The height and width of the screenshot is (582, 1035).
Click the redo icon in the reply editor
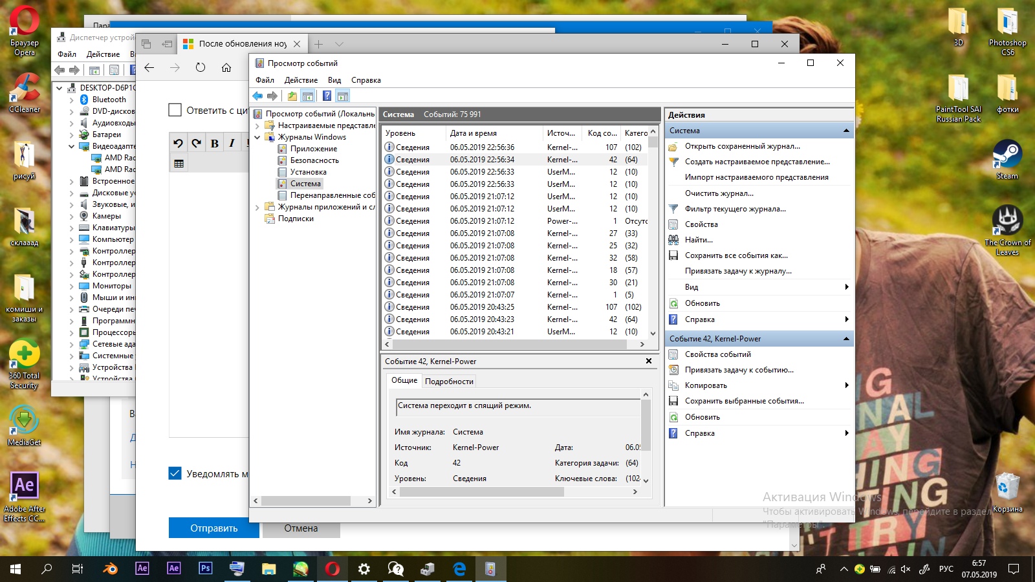[197, 144]
